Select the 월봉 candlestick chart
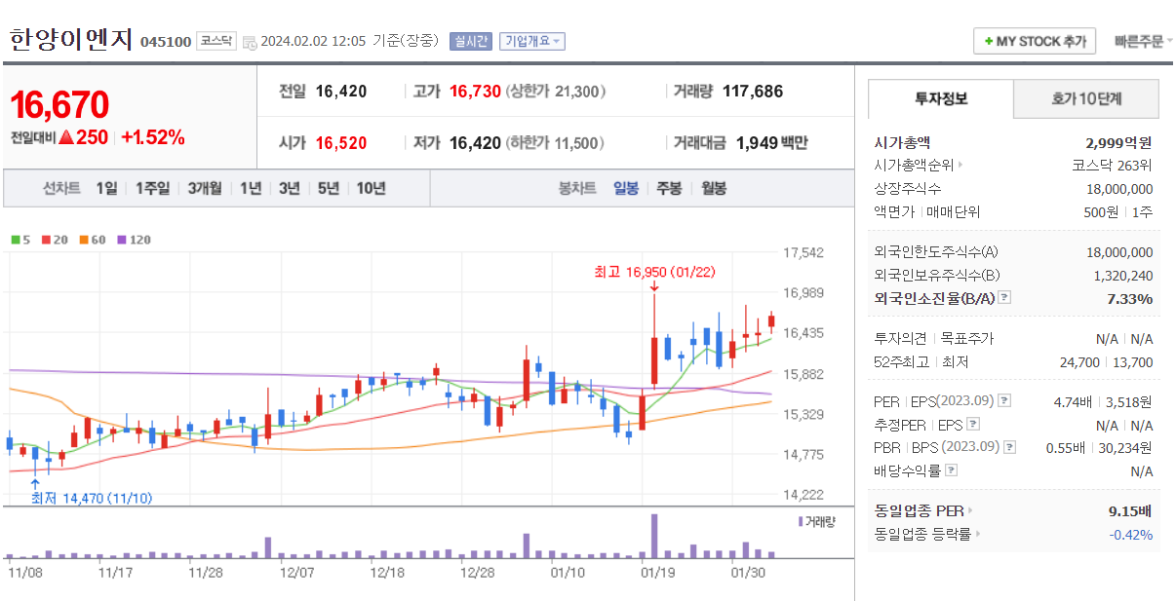This screenshot has width=1176, height=601. pos(713,189)
